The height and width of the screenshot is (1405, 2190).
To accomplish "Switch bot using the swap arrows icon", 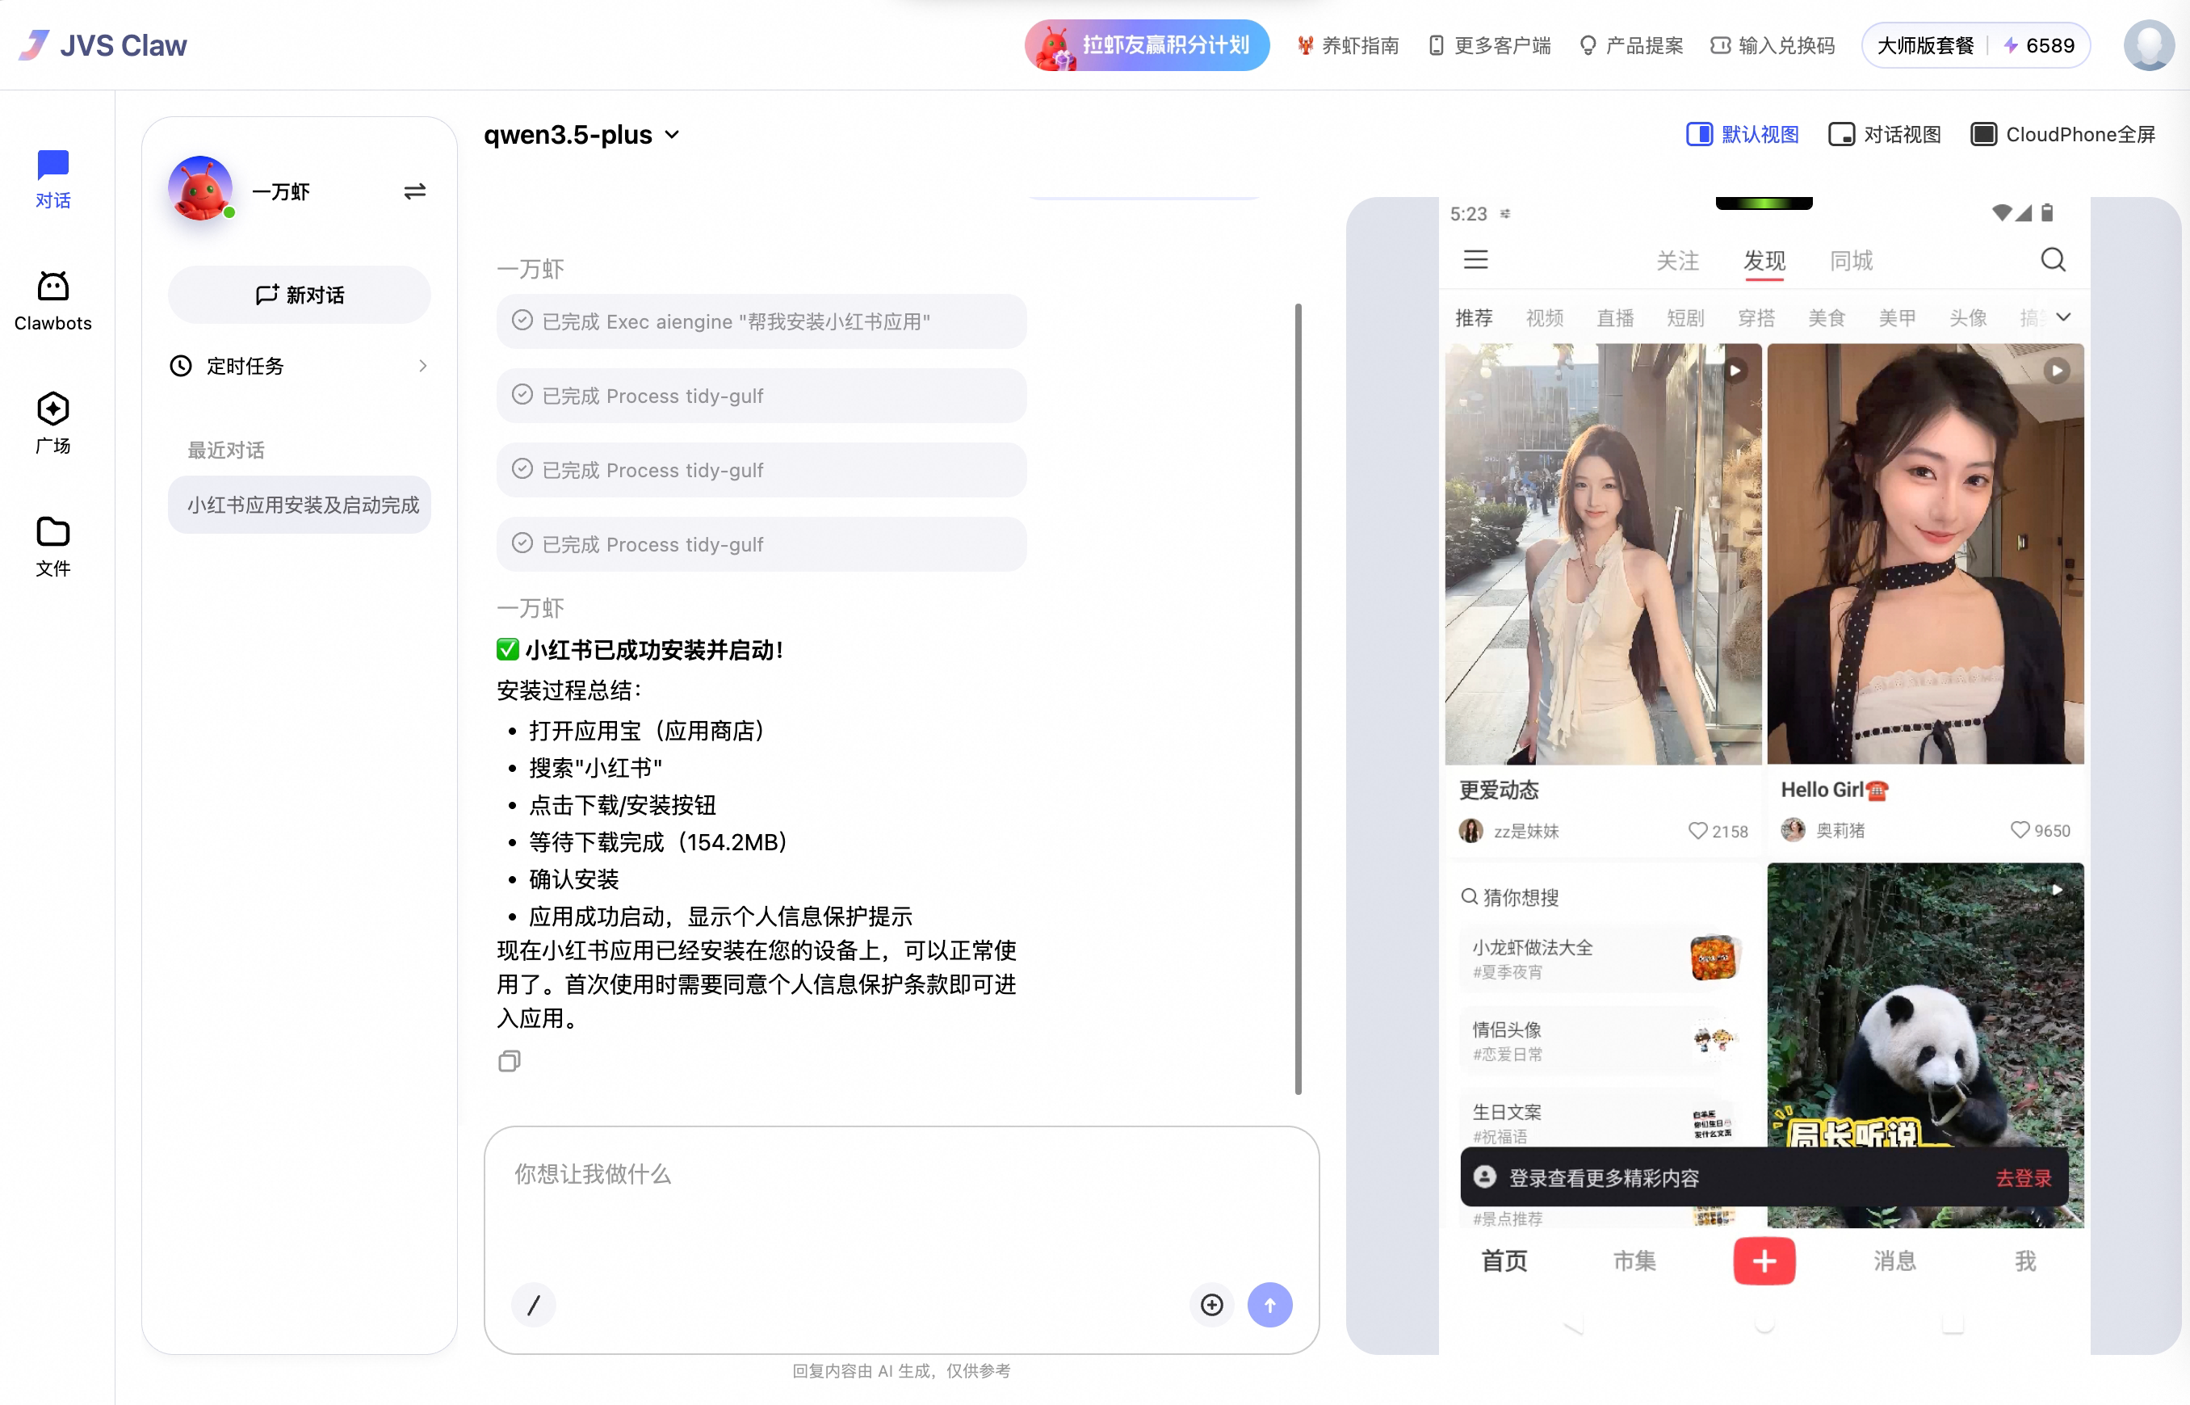I will pyautogui.click(x=415, y=191).
